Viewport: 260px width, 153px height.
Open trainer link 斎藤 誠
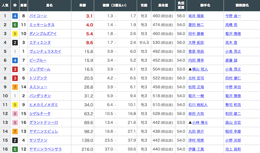coord(231,60)
